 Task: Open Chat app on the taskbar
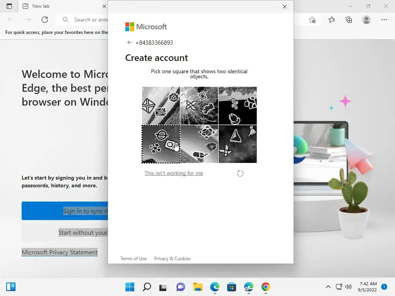point(181,287)
